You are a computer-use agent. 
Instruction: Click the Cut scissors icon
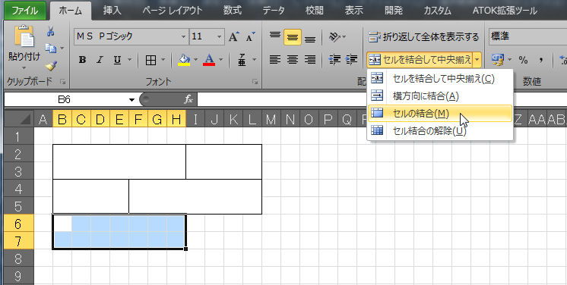pos(51,32)
